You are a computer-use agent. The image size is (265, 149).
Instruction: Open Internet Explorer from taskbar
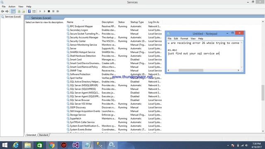click(x=16, y=145)
